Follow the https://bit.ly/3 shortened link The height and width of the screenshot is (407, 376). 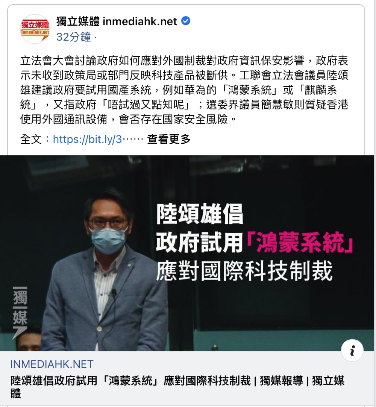(x=87, y=140)
